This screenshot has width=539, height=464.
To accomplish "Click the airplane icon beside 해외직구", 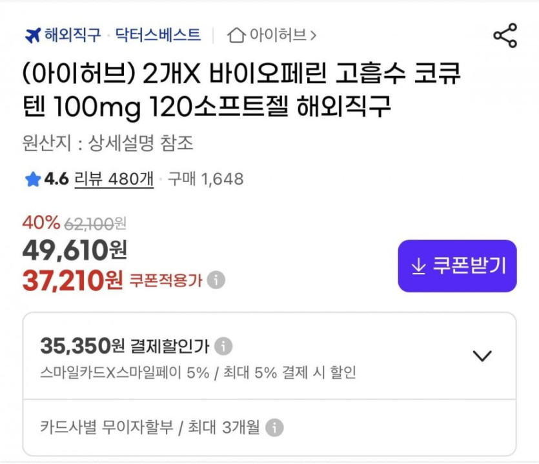I will pyautogui.click(x=32, y=35).
